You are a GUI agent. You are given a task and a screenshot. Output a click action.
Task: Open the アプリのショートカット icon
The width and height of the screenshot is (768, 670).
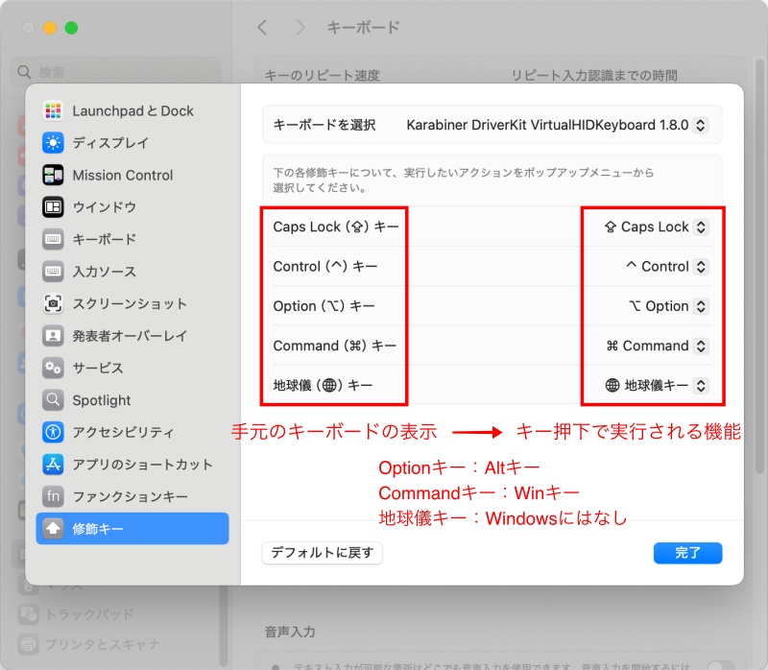(x=54, y=465)
